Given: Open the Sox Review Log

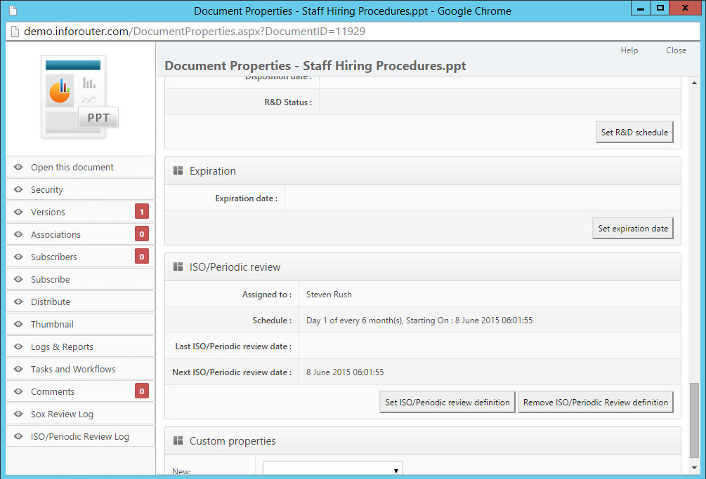Looking at the screenshot, I should pos(80,414).
